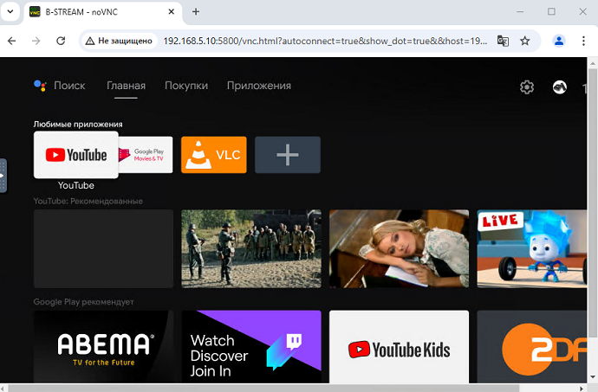Click the horizontal scrollbar thumb
598x392 pixels.
263,389
